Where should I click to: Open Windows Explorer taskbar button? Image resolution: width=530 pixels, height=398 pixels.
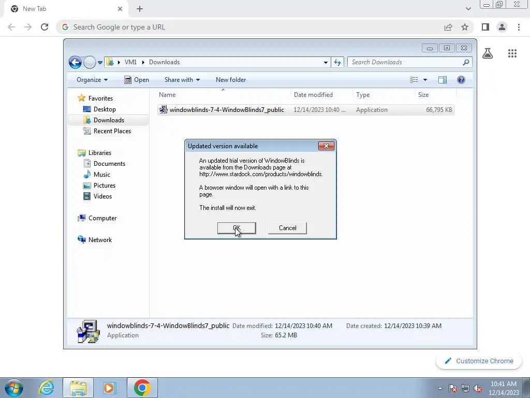[78, 388]
